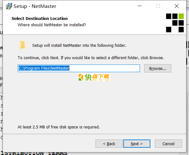This screenshot has height=155, width=189.
Task: Click the black-and-green squares header logo
Action: (175, 23)
